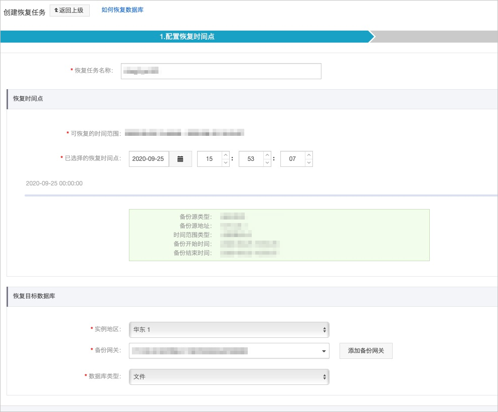Increase the seconds value with up arrow
The height and width of the screenshot is (412, 498).
point(309,155)
